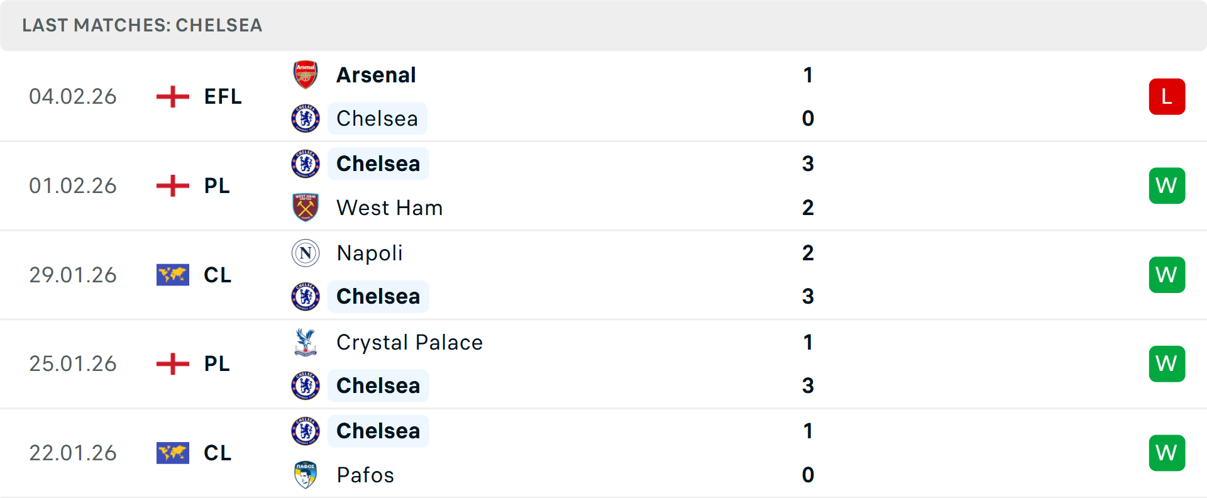
Task: Click the Pafos club crest
Action: point(306,475)
